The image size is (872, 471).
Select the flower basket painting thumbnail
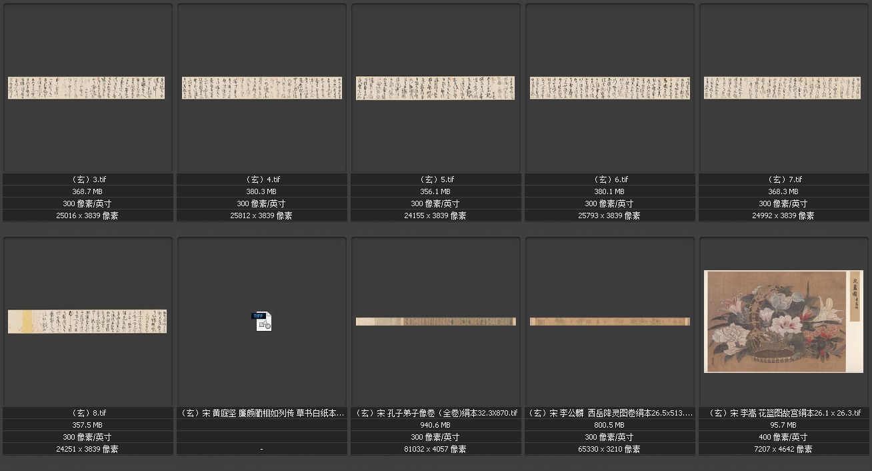pyautogui.click(x=783, y=322)
